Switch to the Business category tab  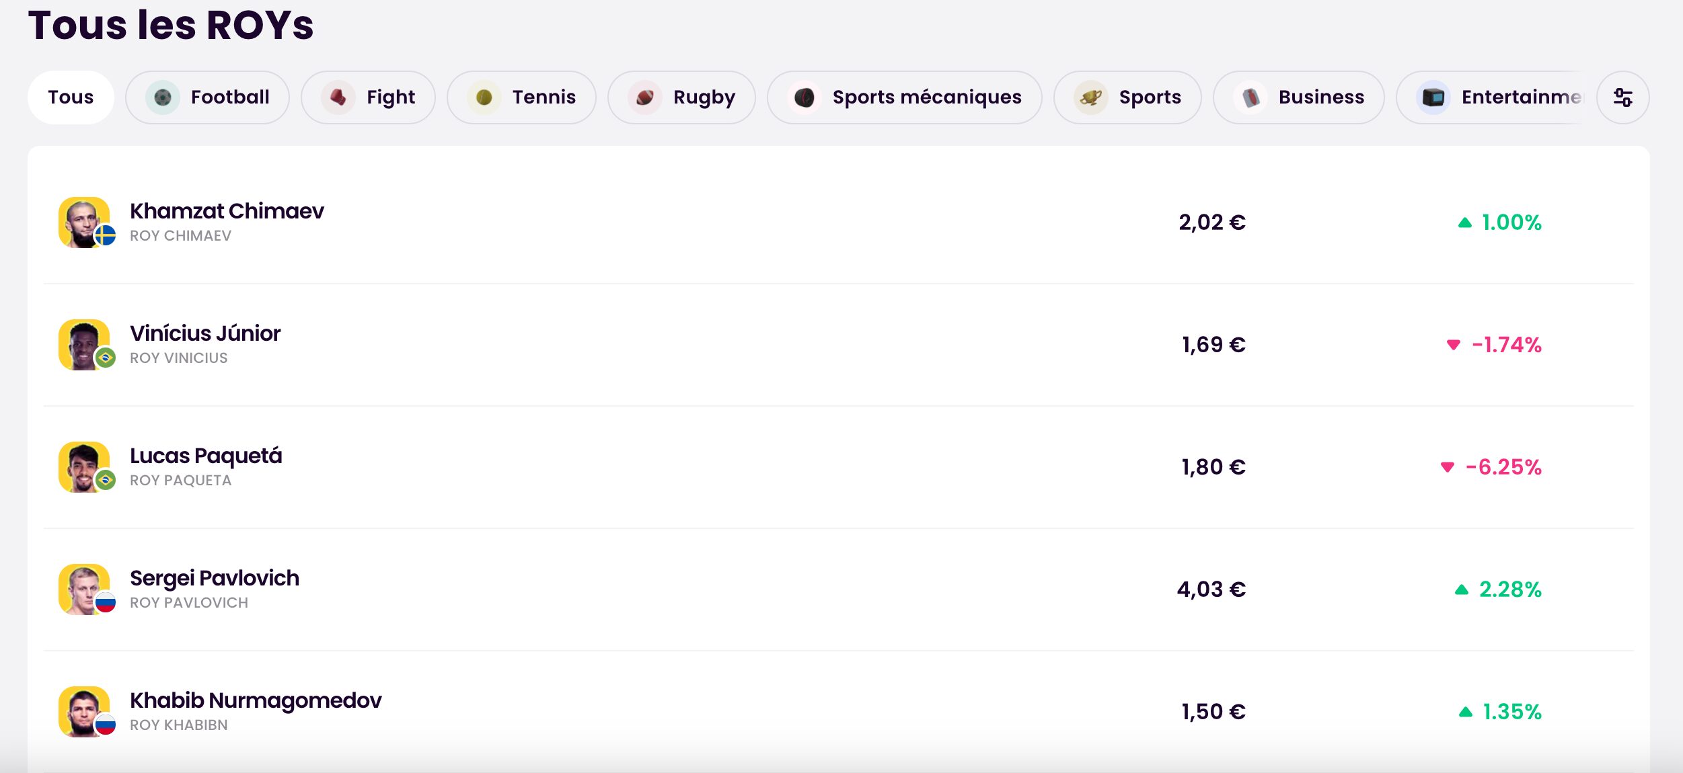tap(1298, 97)
